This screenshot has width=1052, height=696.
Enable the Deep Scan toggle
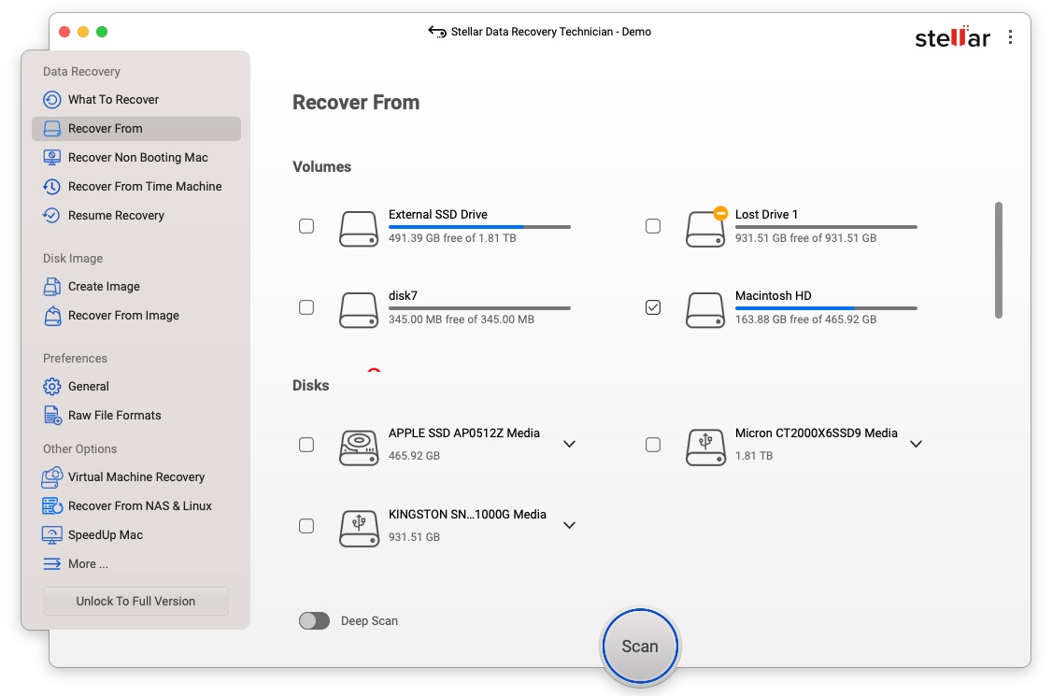click(314, 621)
